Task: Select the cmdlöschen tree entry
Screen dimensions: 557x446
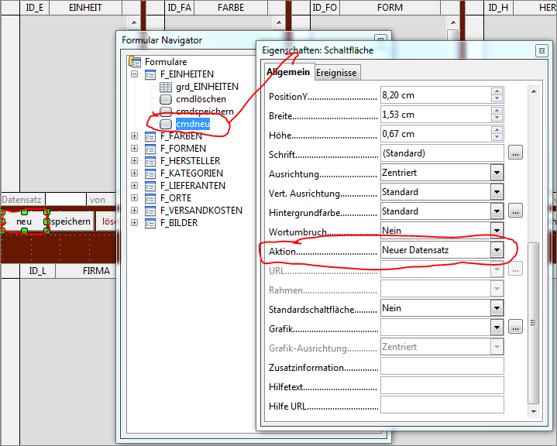Action: pos(201,99)
